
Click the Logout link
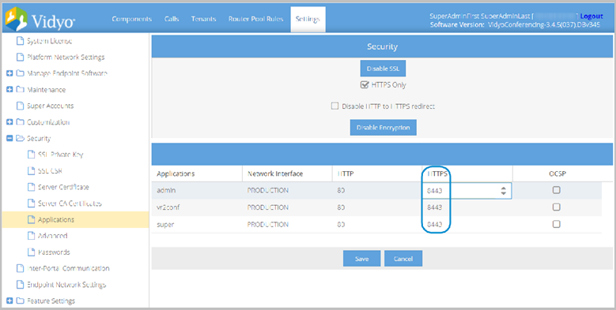tap(591, 16)
